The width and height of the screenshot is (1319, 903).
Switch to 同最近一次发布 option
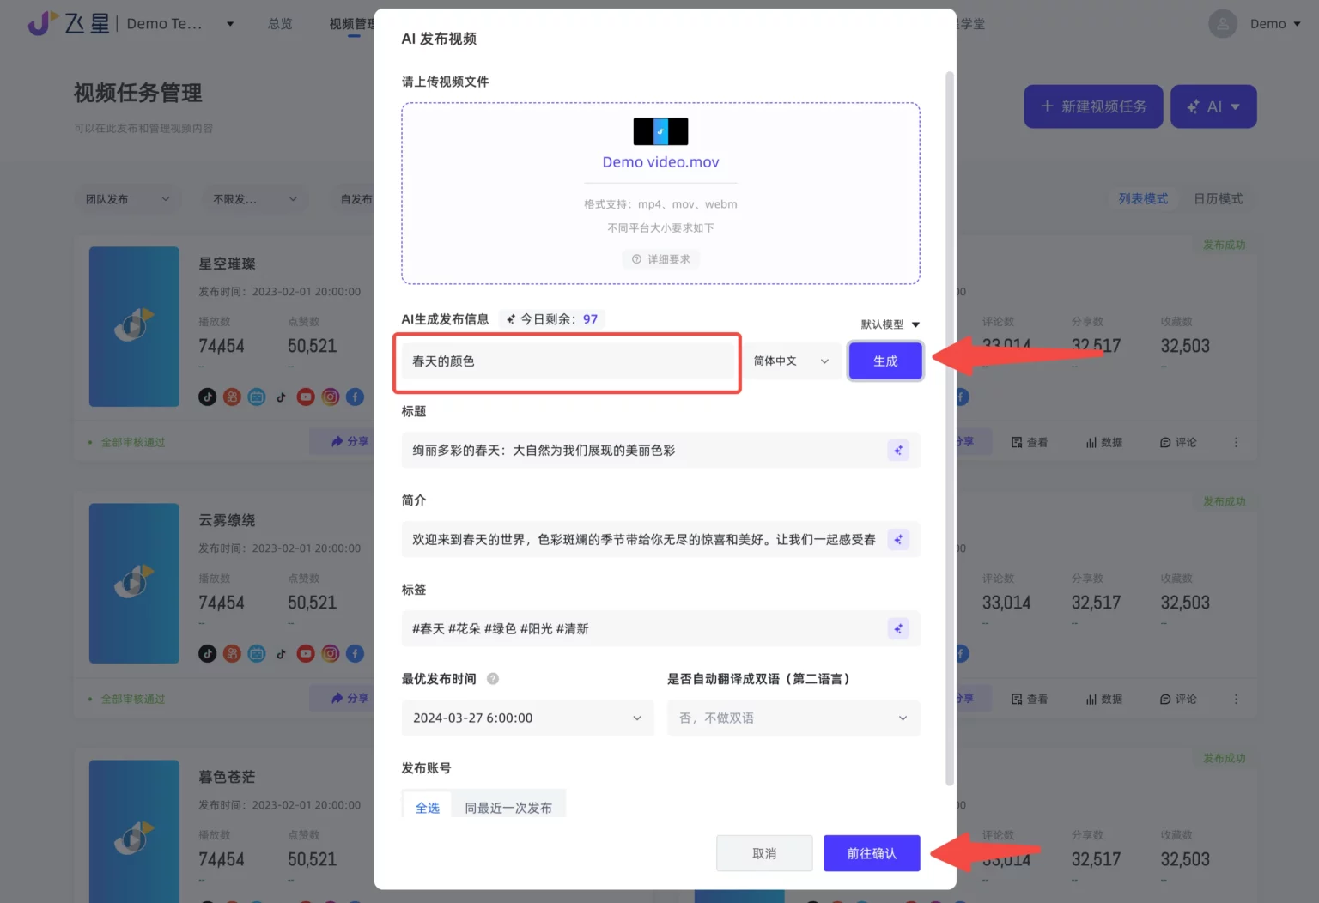pyautogui.click(x=508, y=807)
